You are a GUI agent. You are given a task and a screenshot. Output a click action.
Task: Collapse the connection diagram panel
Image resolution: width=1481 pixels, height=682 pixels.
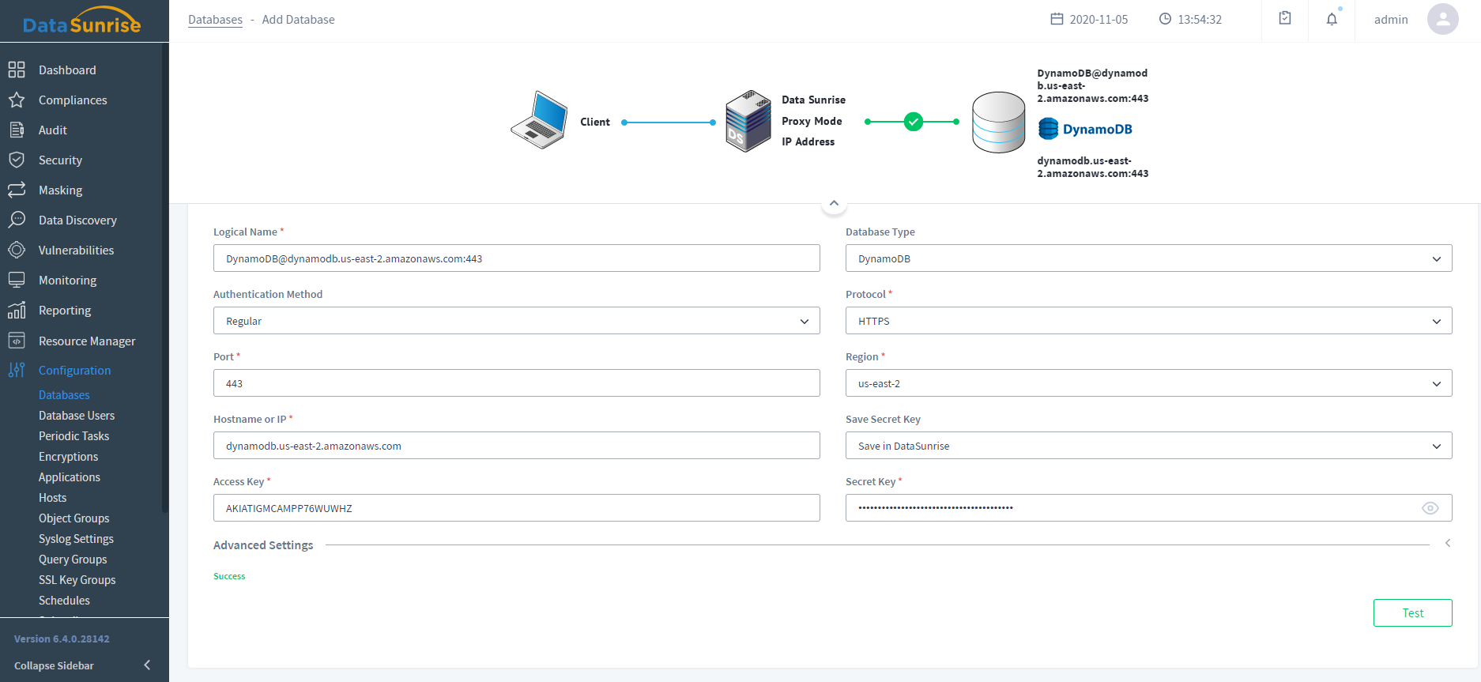coord(834,204)
